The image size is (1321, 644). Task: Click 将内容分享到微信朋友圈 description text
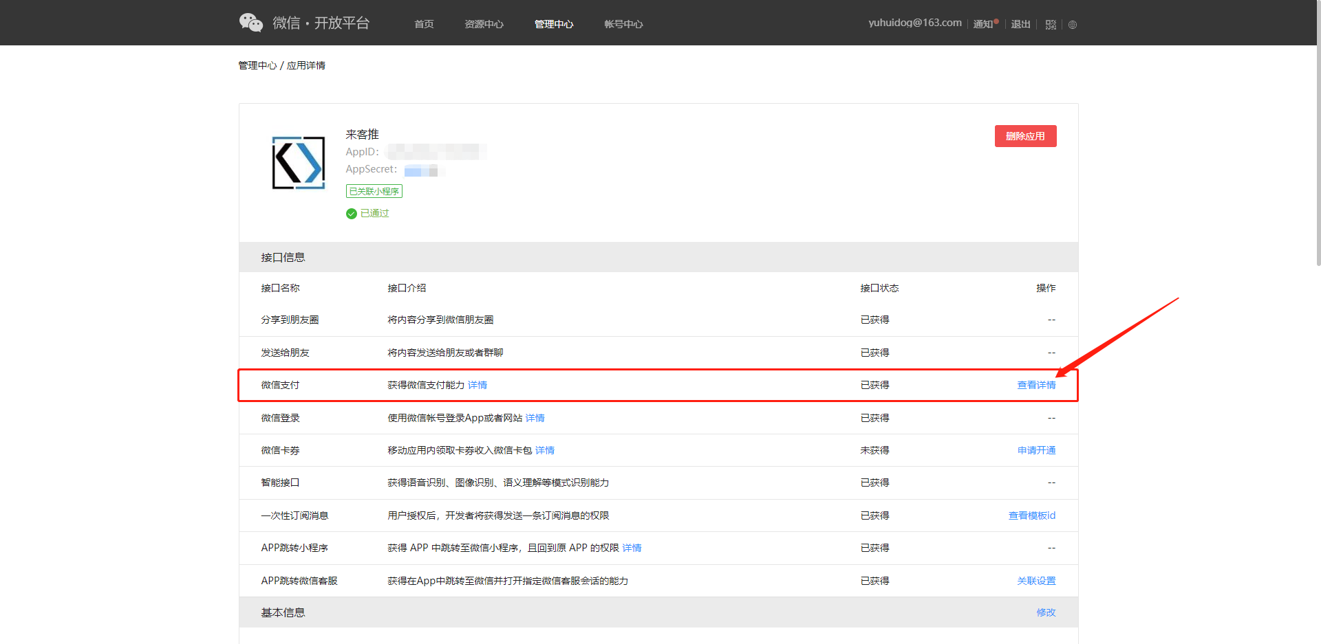click(440, 320)
